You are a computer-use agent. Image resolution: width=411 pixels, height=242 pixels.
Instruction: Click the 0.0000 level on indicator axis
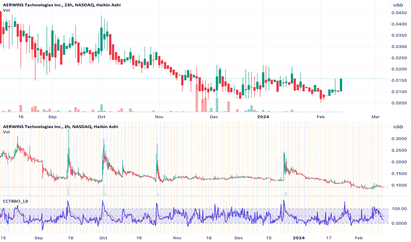pyautogui.click(x=399, y=223)
